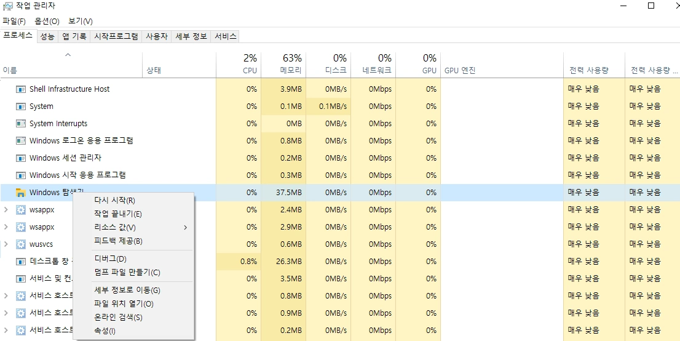Click the 0.8% CPU cell
680x341 pixels.
click(x=239, y=262)
